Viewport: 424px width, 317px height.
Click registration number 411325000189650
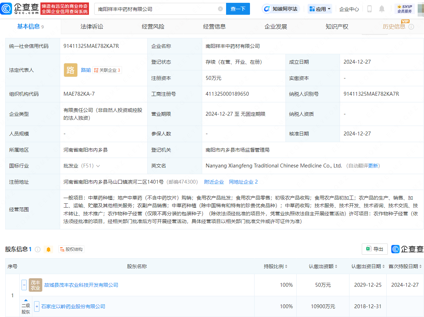[227, 94]
